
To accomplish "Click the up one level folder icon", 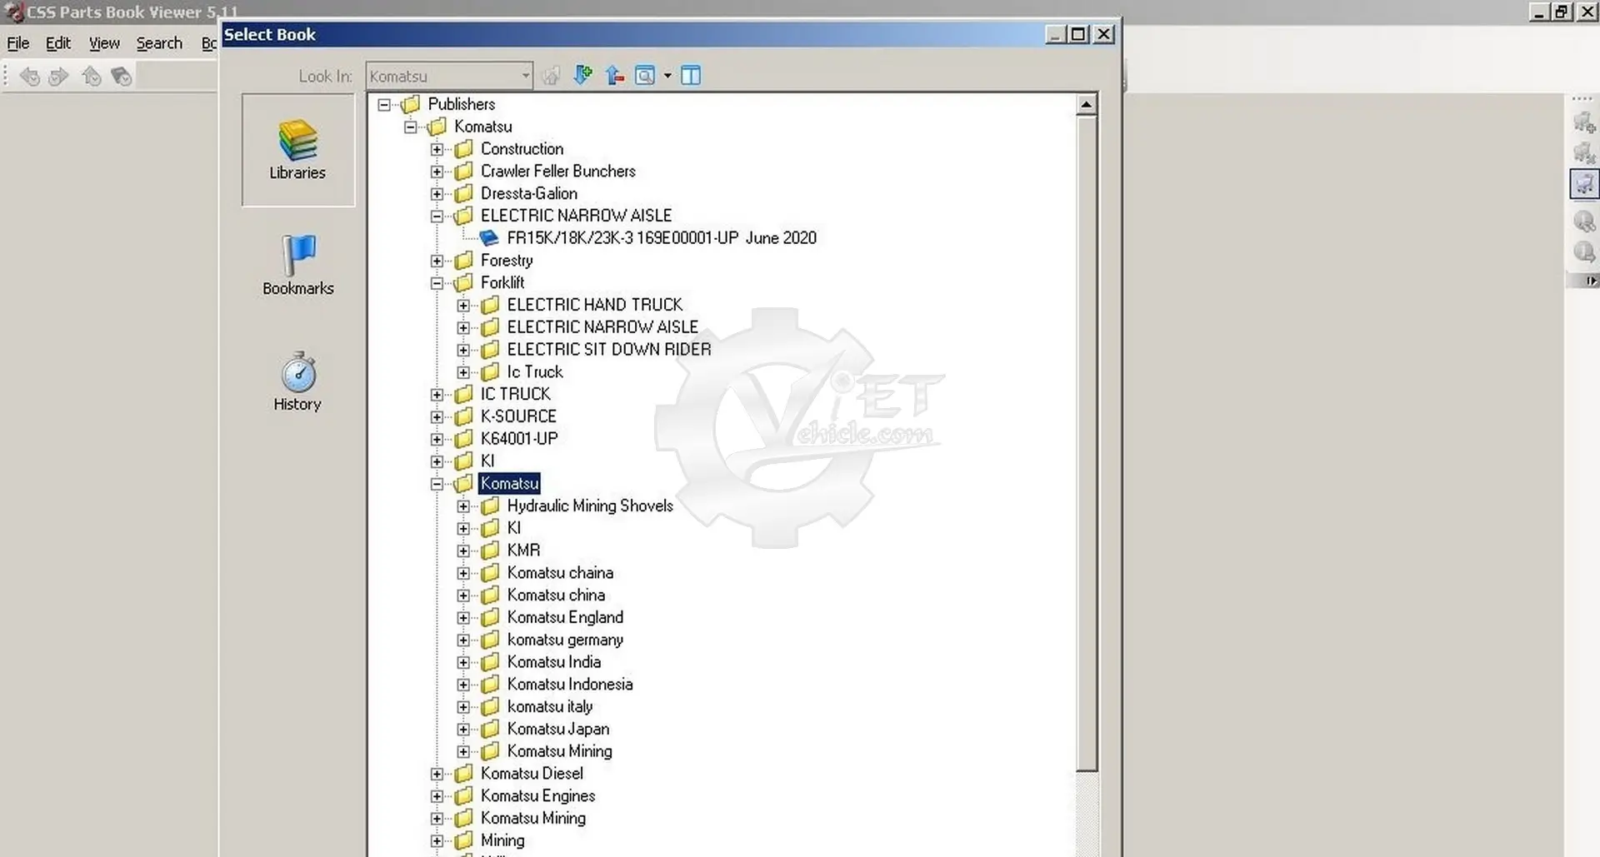I will 615,76.
